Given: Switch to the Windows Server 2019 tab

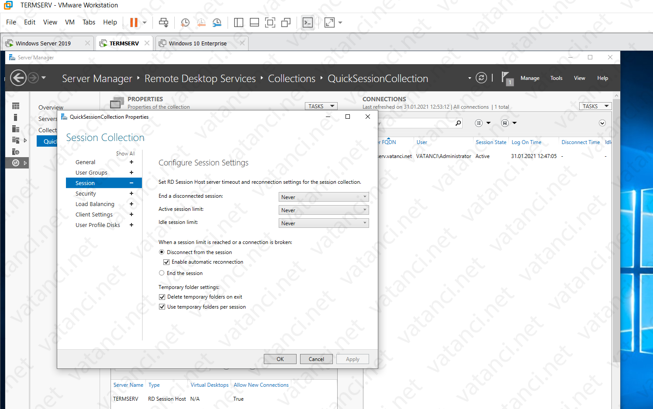Looking at the screenshot, I should click(43, 43).
